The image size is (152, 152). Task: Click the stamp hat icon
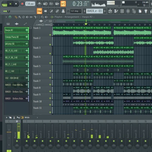click(x=63, y=11)
